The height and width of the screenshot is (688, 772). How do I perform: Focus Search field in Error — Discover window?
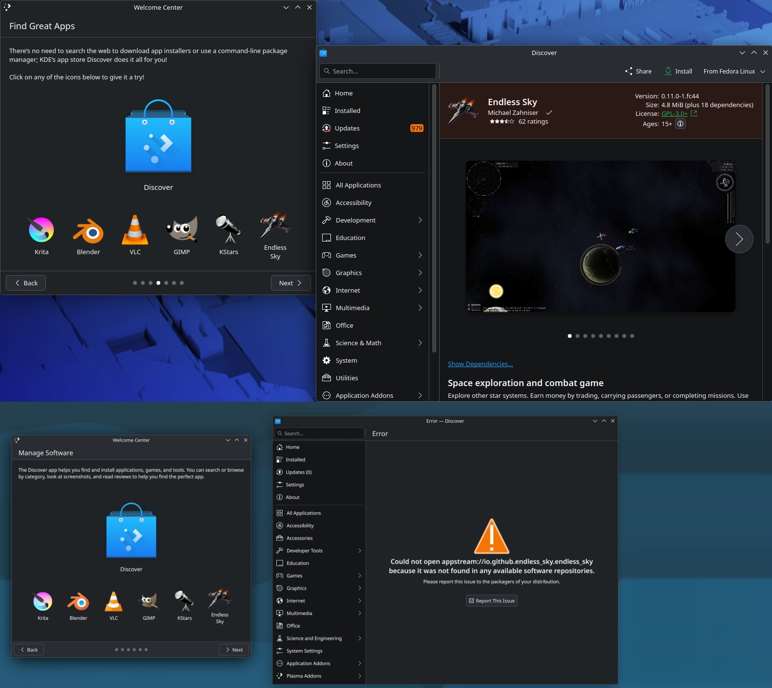pos(319,433)
